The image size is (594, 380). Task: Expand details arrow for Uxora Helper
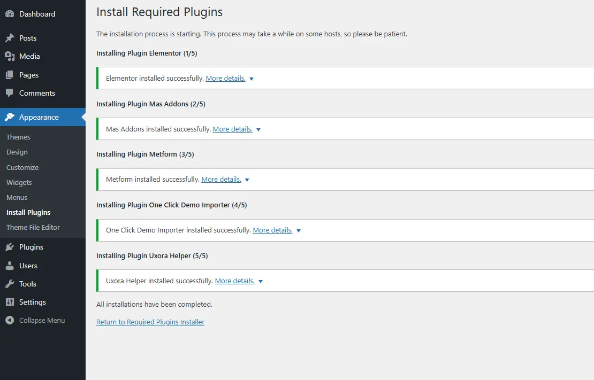click(x=261, y=281)
